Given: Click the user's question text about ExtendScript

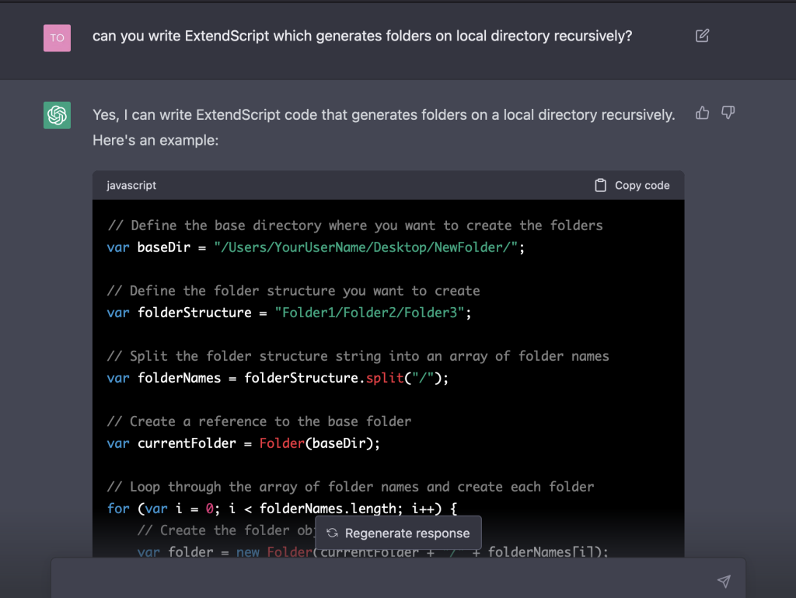Looking at the screenshot, I should point(363,36).
